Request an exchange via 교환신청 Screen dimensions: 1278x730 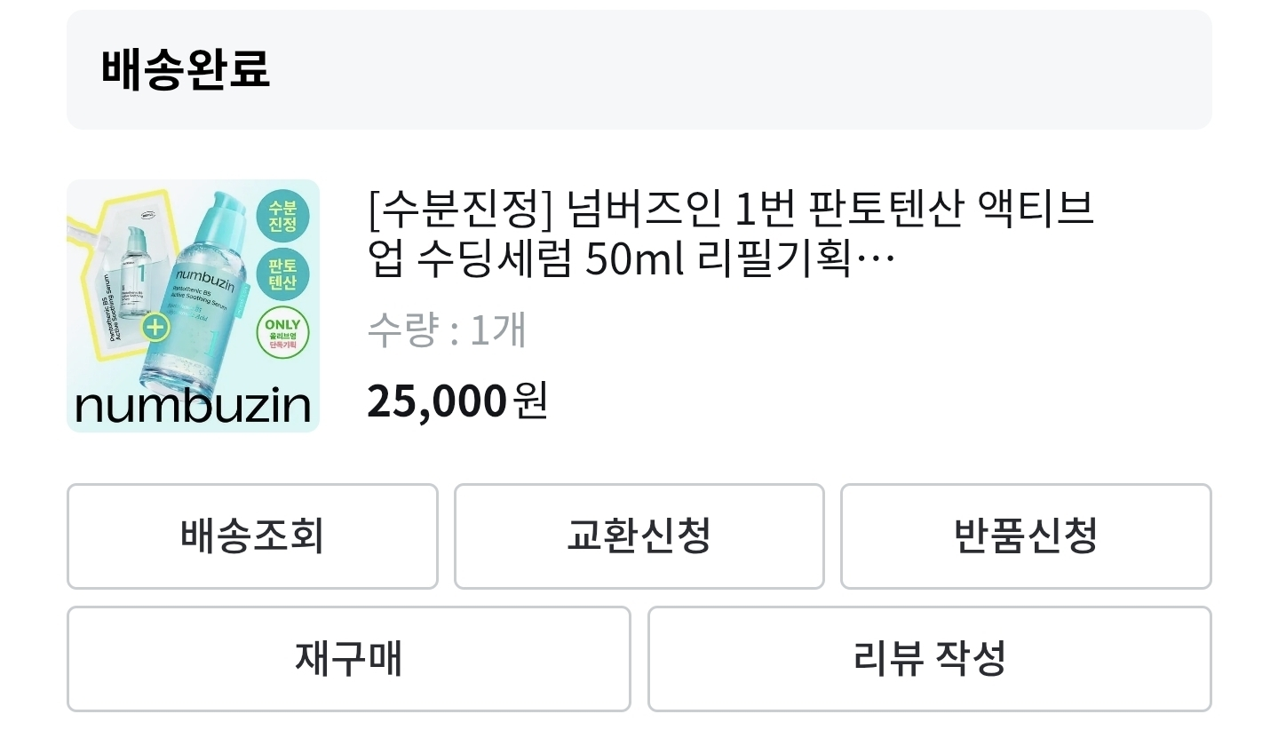pos(639,536)
